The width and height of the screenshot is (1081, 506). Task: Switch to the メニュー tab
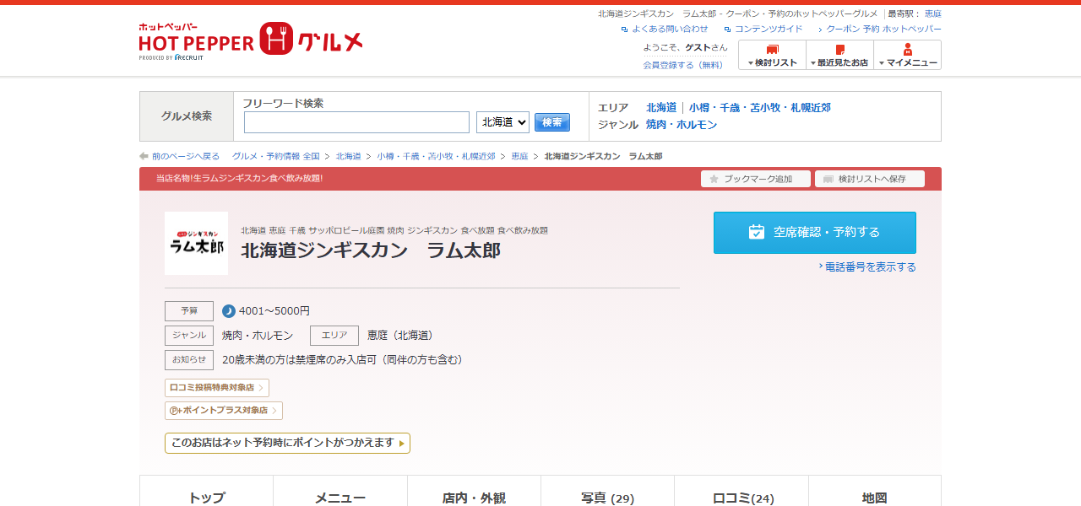tap(340, 491)
